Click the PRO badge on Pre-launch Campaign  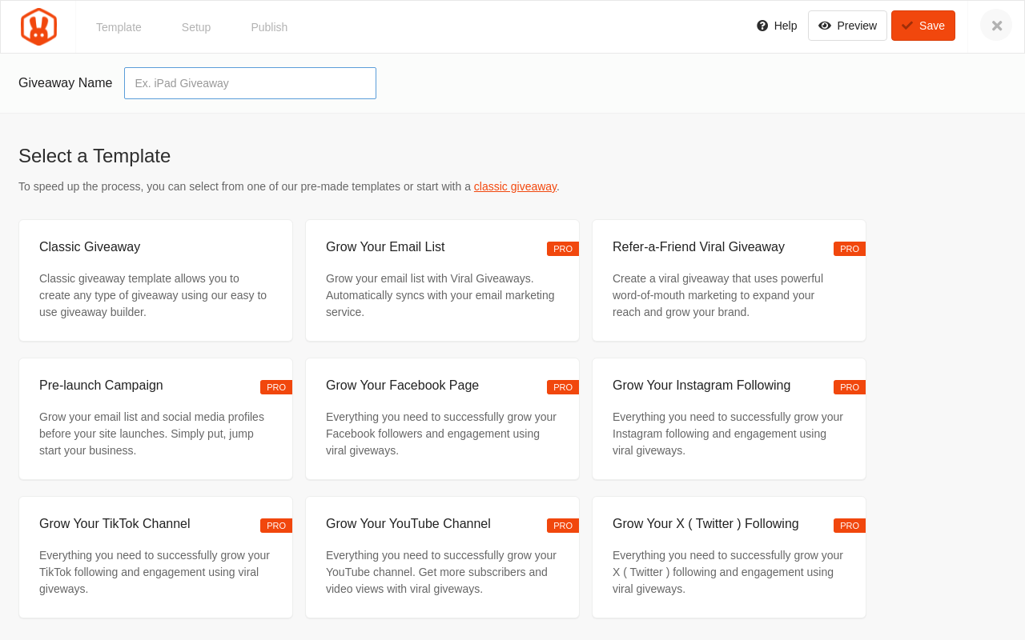[276, 387]
